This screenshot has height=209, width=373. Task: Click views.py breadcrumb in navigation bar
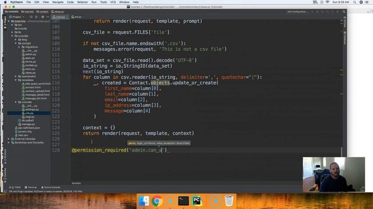(58, 12)
